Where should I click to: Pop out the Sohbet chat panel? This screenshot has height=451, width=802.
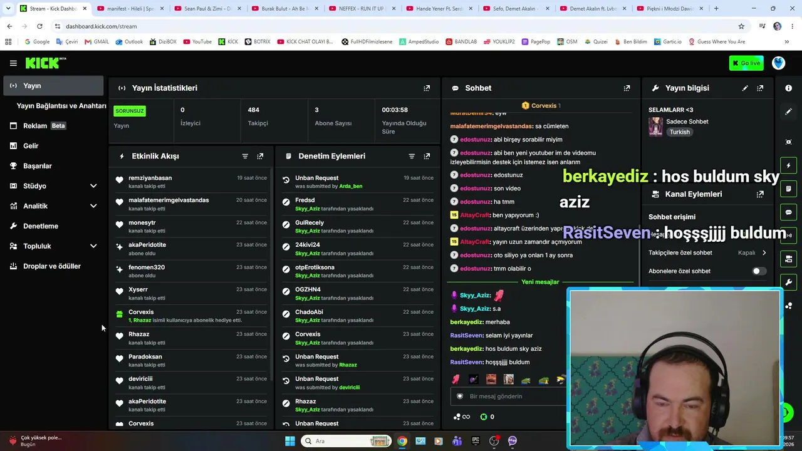click(x=627, y=88)
